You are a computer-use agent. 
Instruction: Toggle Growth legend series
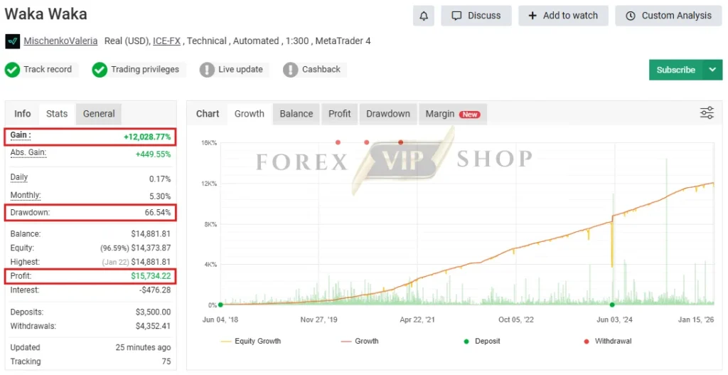tap(360, 341)
